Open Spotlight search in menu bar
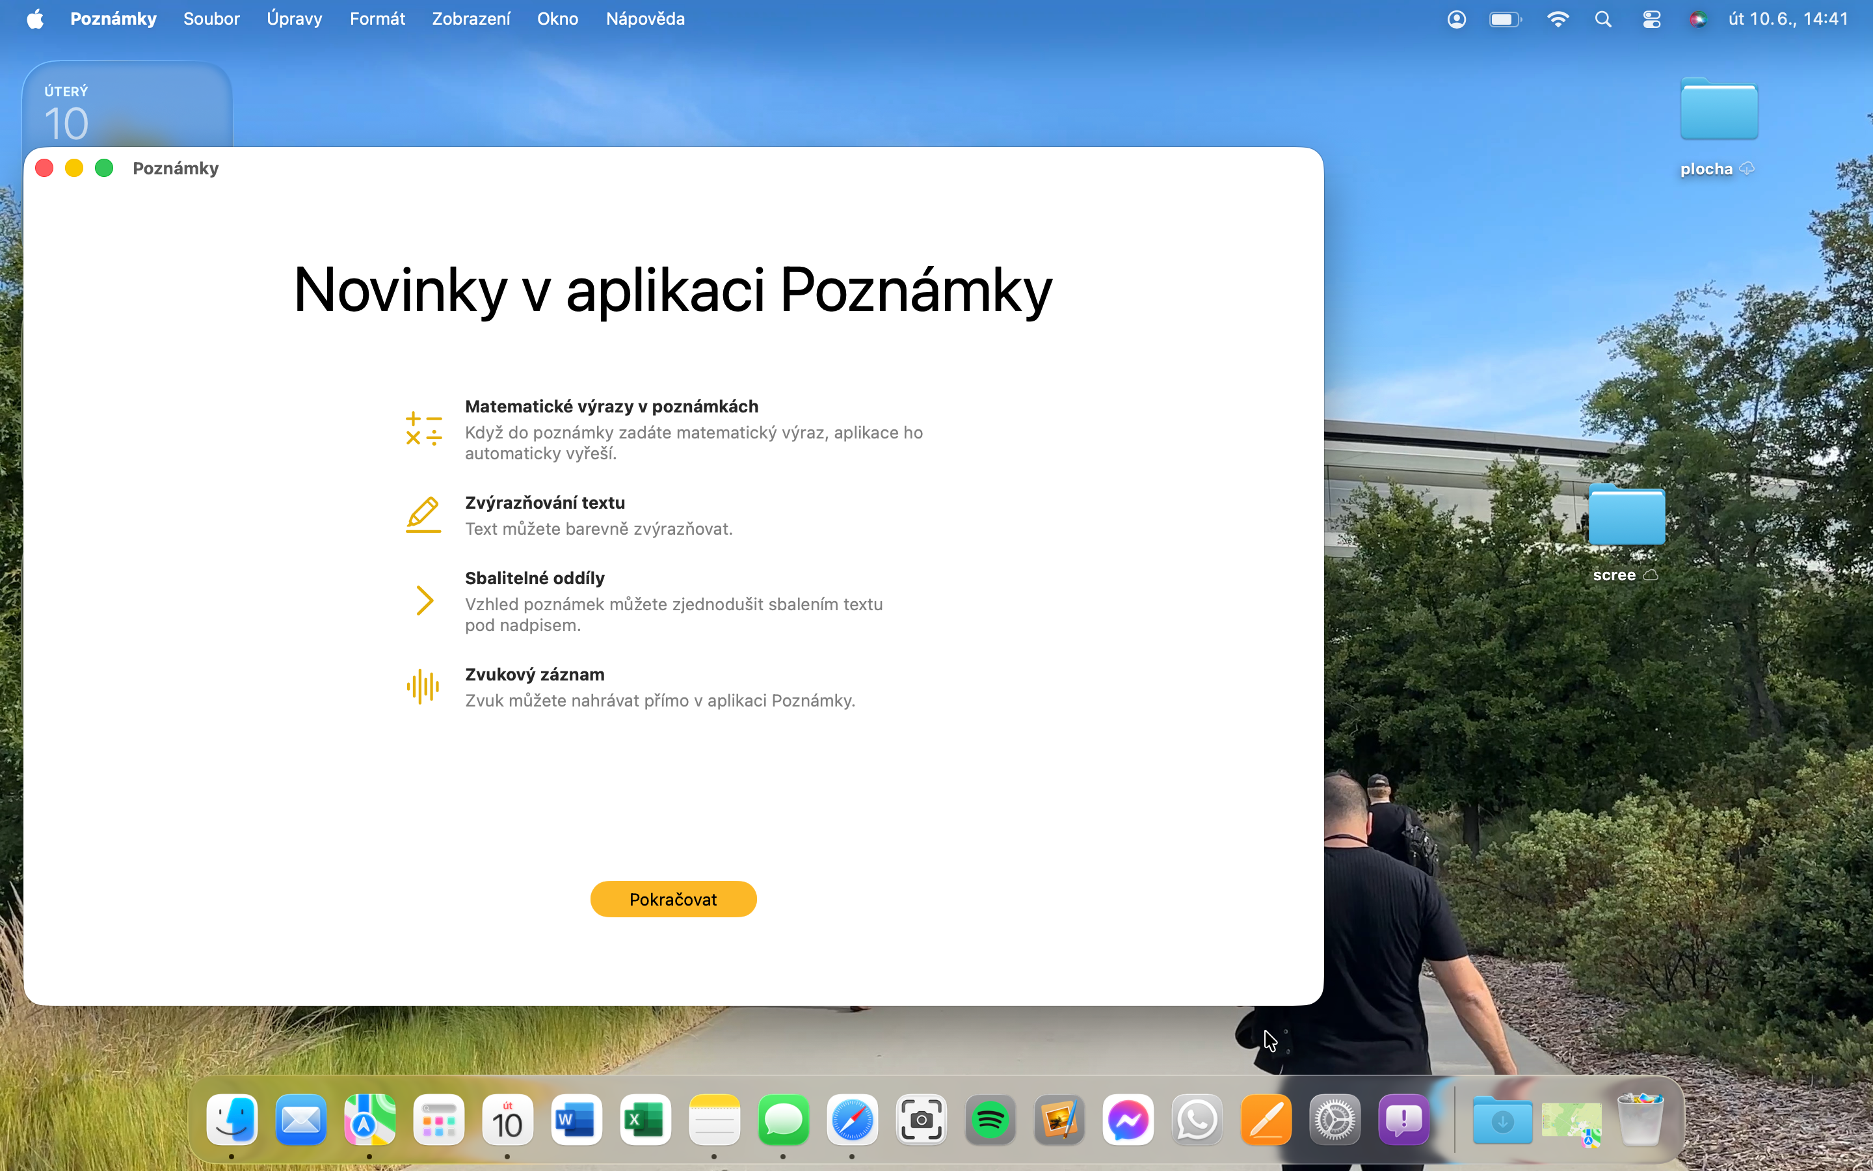This screenshot has width=1873, height=1171. click(1603, 19)
